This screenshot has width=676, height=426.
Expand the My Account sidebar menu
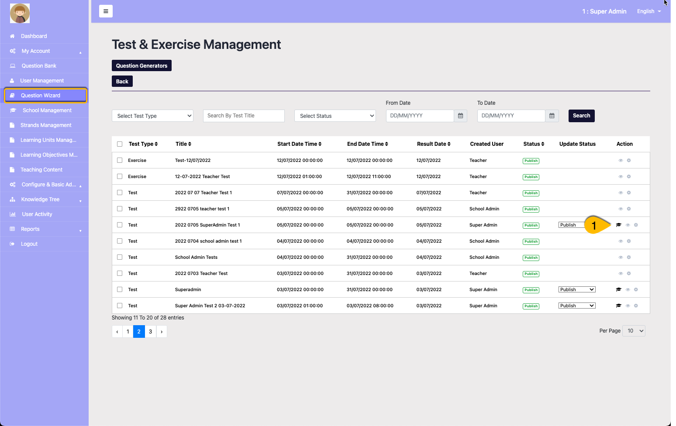click(45, 51)
